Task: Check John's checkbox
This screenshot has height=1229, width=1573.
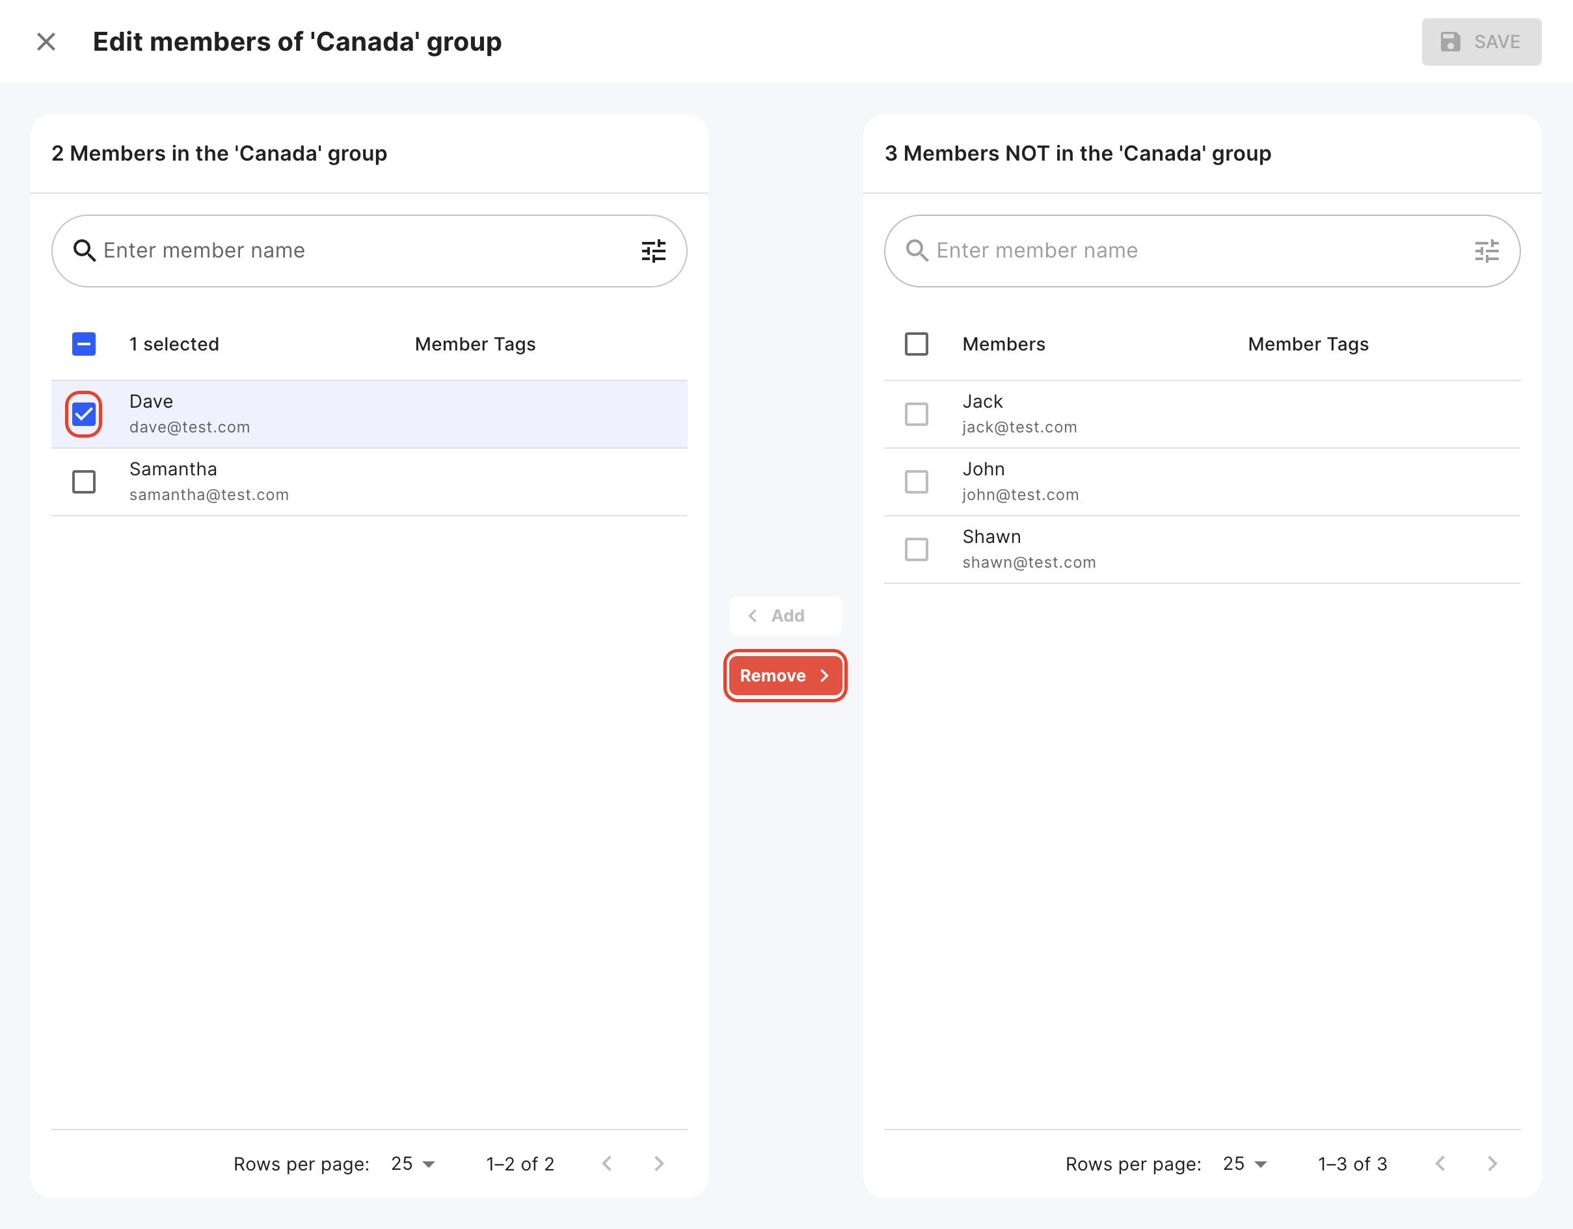Action: point(916,482)
